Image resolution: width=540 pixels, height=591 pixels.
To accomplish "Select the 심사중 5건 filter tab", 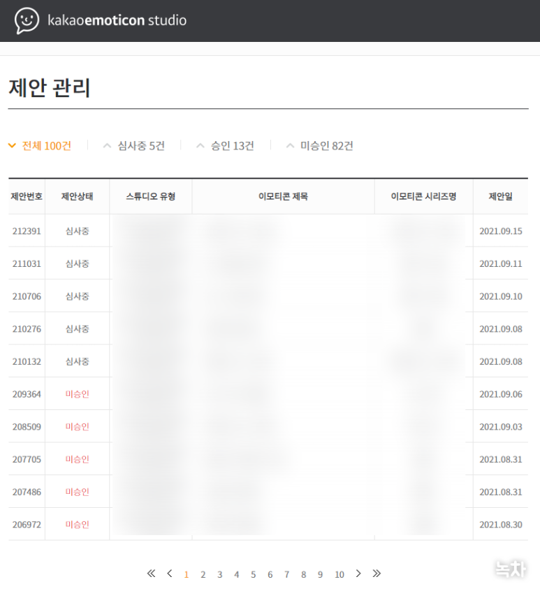I will 141,146.
